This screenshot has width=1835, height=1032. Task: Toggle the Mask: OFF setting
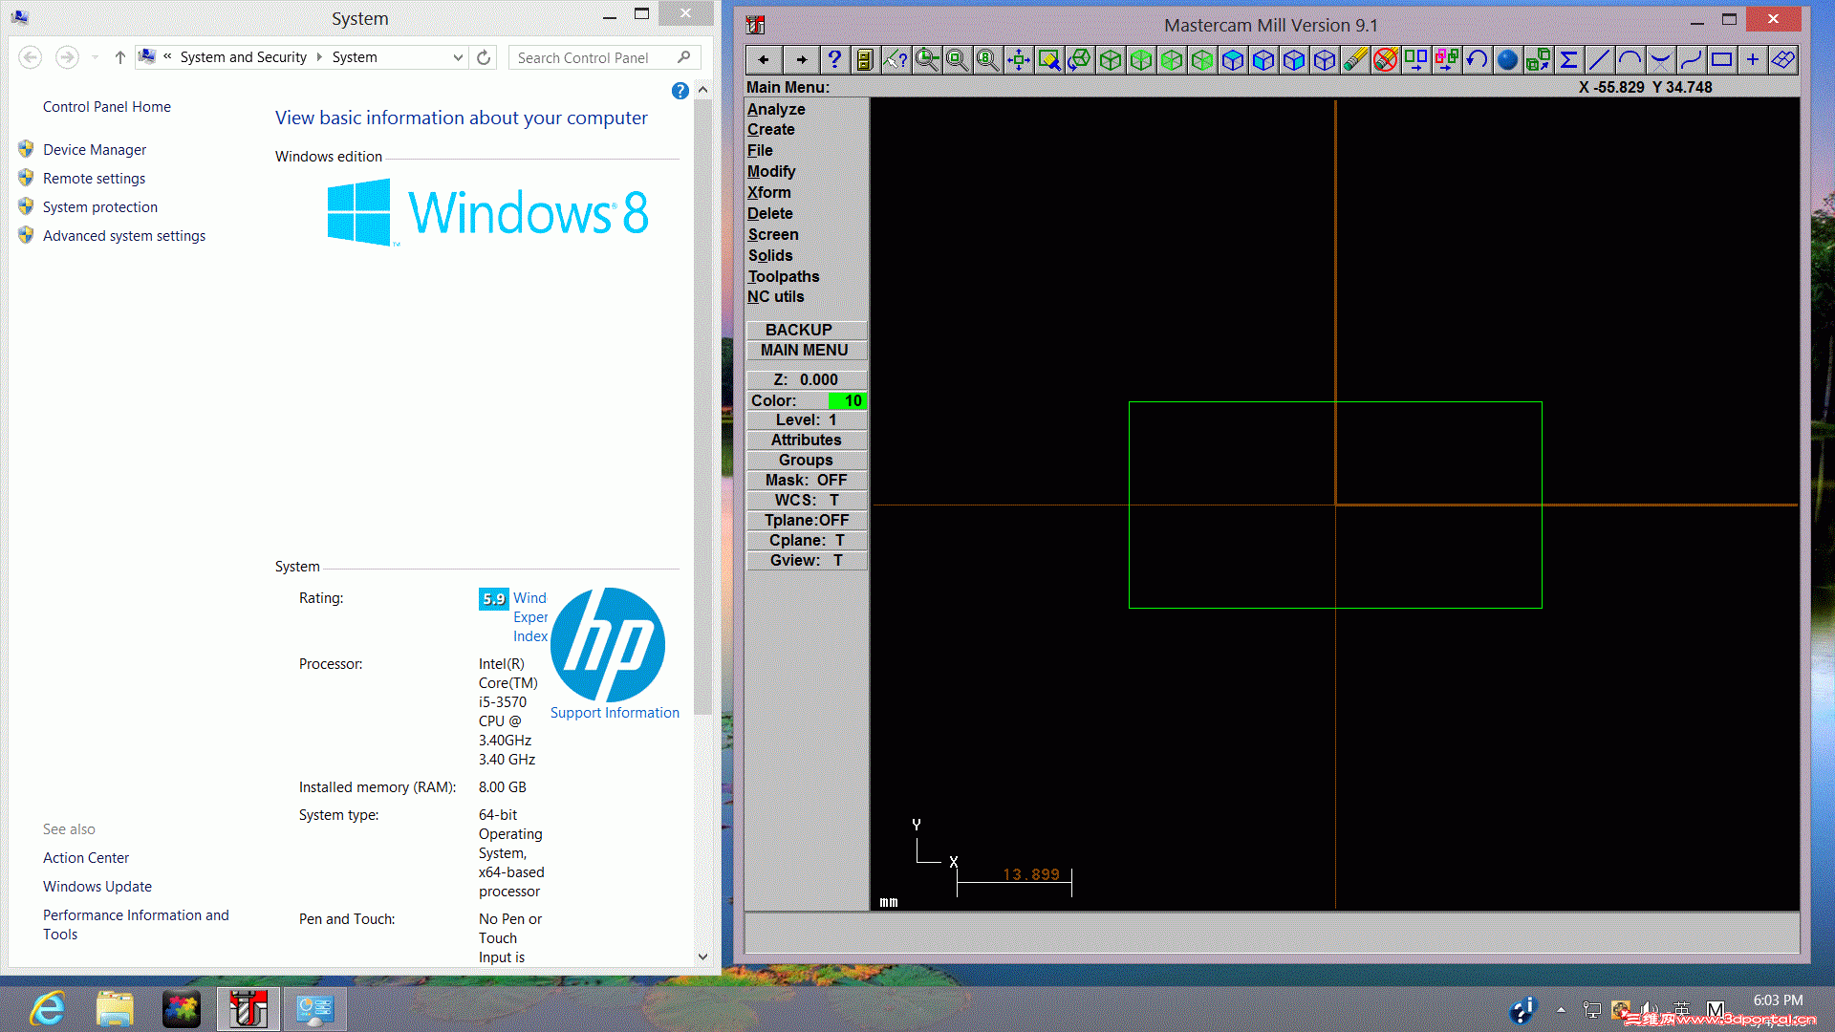pos(806,480)
